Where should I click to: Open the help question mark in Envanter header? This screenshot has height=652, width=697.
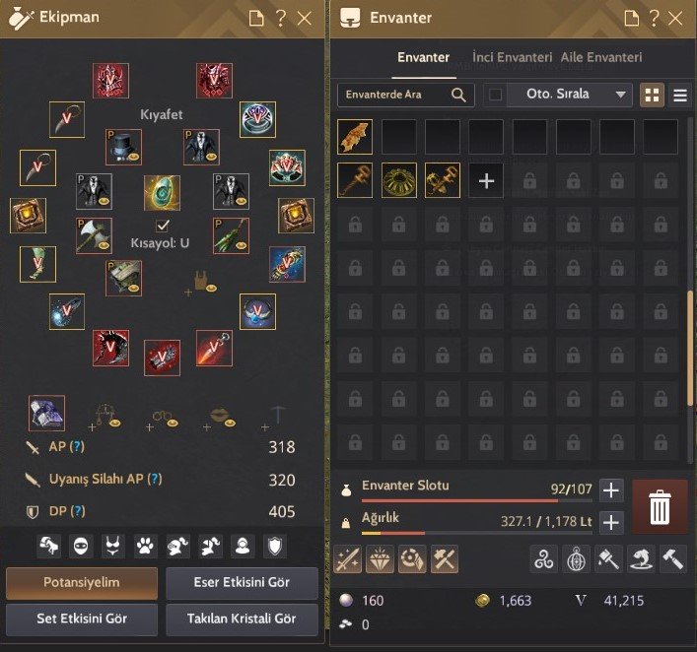654,18
